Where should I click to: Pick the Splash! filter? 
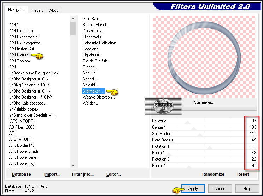[90, 85]
